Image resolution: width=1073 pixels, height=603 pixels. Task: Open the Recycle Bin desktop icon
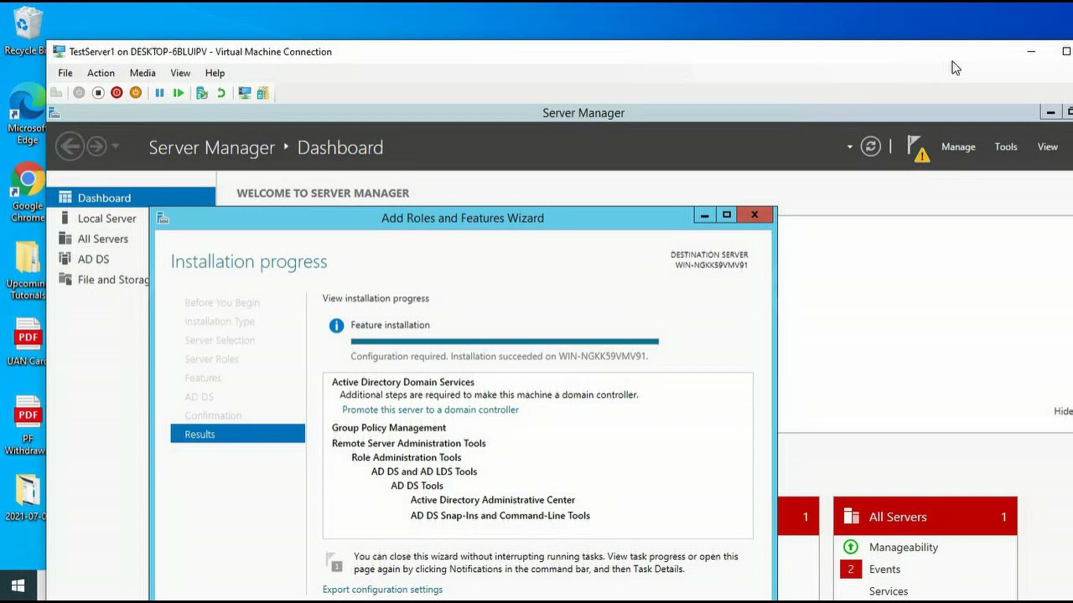27,31
